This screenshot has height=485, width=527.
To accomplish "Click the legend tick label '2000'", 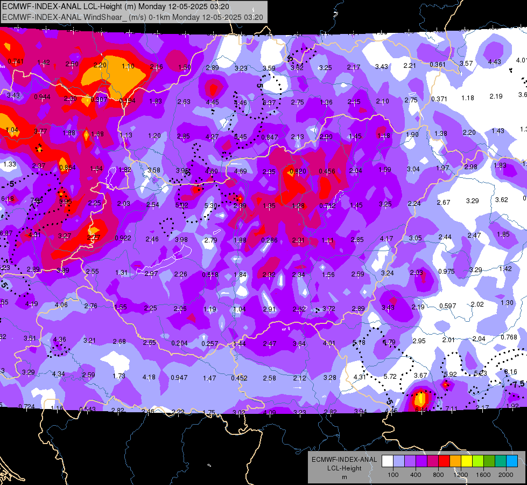I will coord(506,475).
